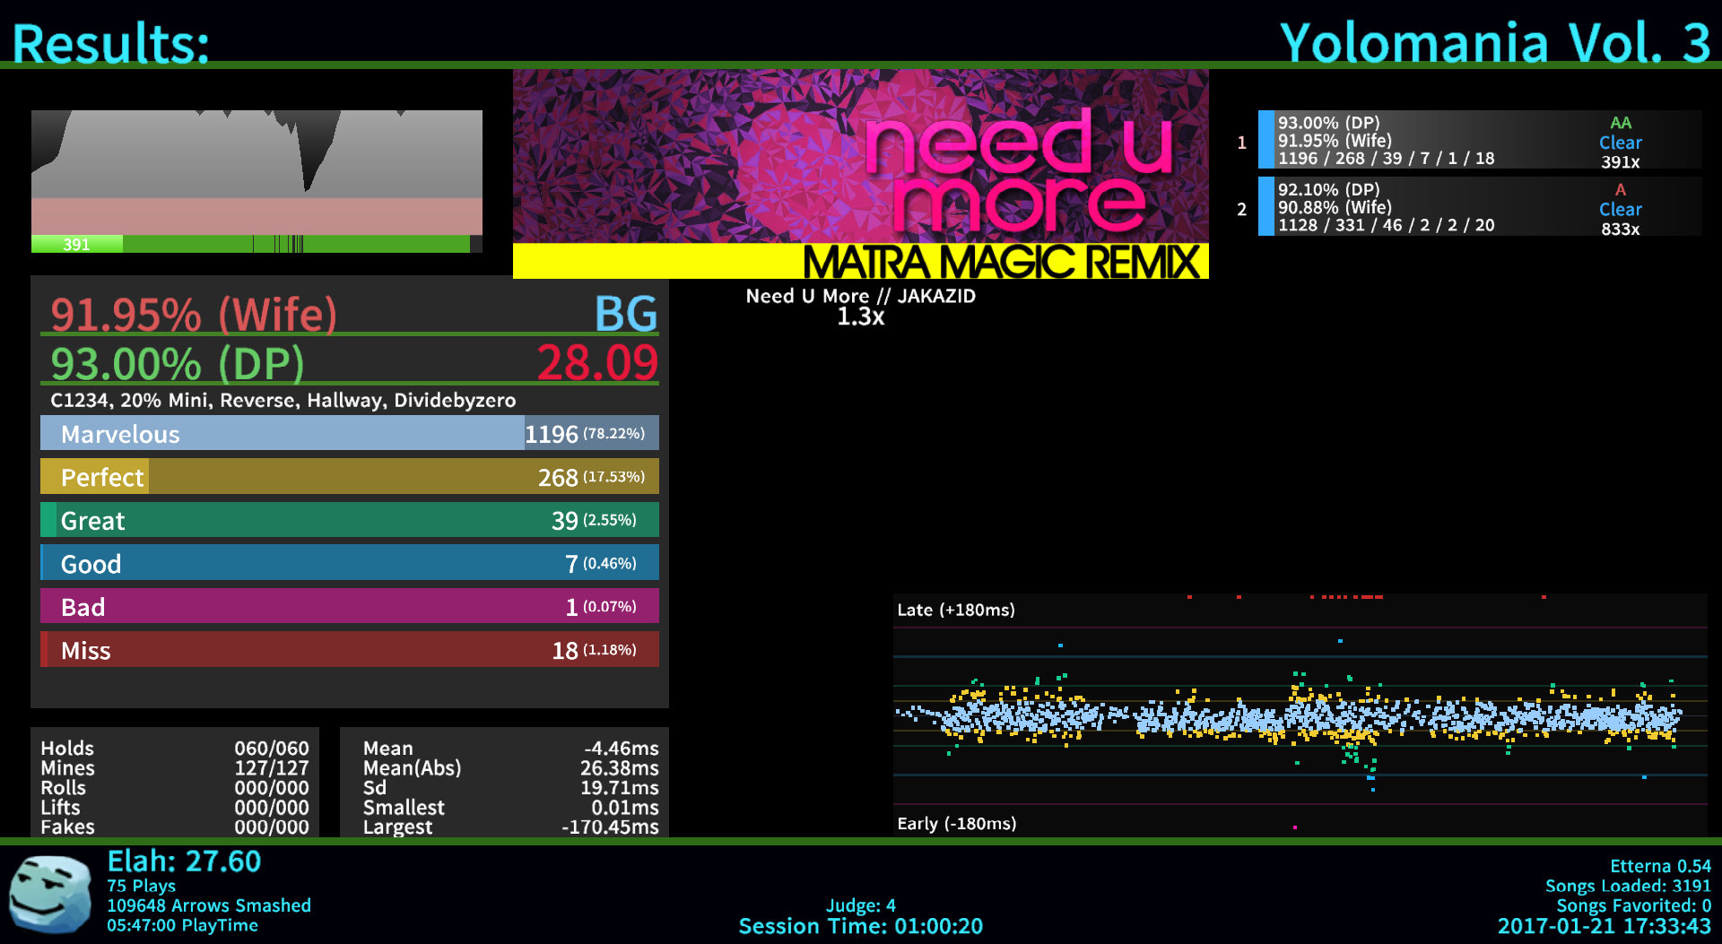Click the BG difficulty label
This screenshot has width=1722, height=944.
point(626,314)
